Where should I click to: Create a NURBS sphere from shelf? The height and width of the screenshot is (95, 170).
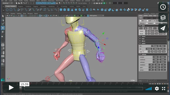61,10
